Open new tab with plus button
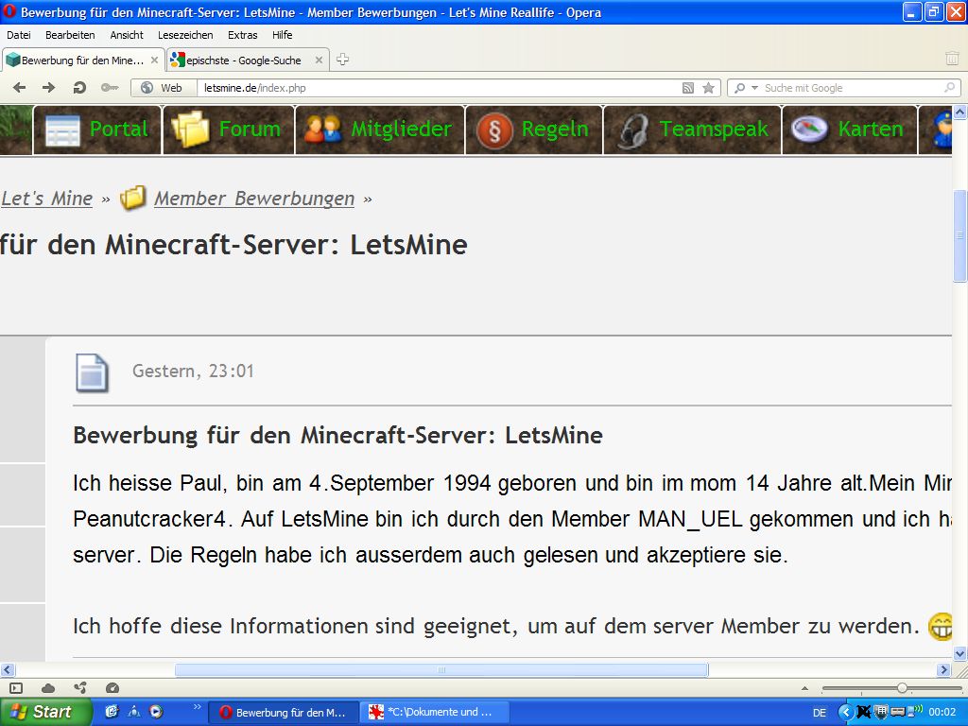 (343, 60)
